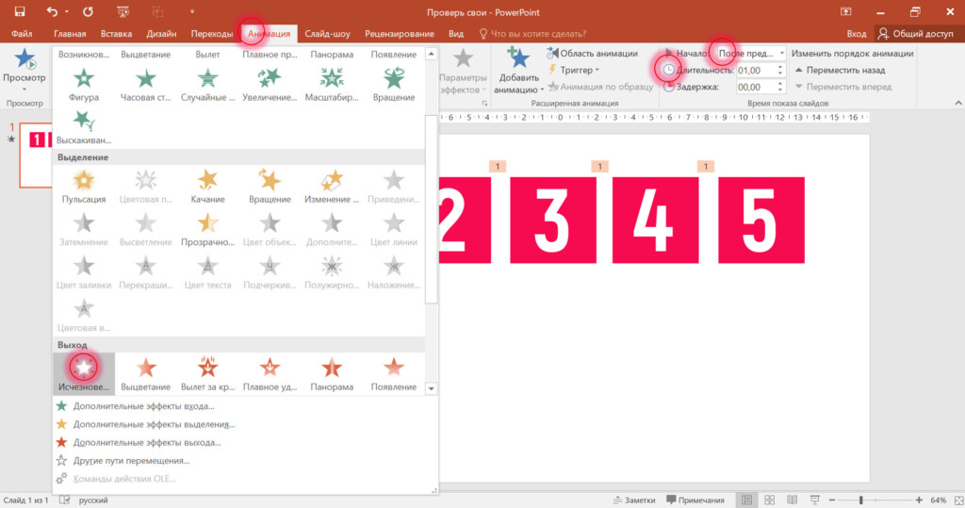Toggle the Примечания comments pane

pyautogui.click(x=695, y=500)
